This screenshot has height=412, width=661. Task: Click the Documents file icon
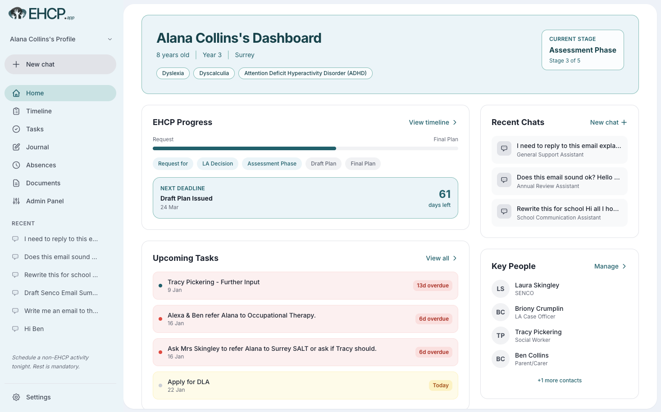(x=16, y=183)
